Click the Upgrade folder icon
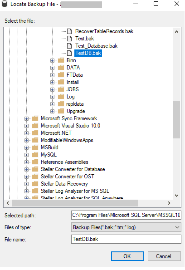This screenshot has height=270, width=185. [61, 111]
